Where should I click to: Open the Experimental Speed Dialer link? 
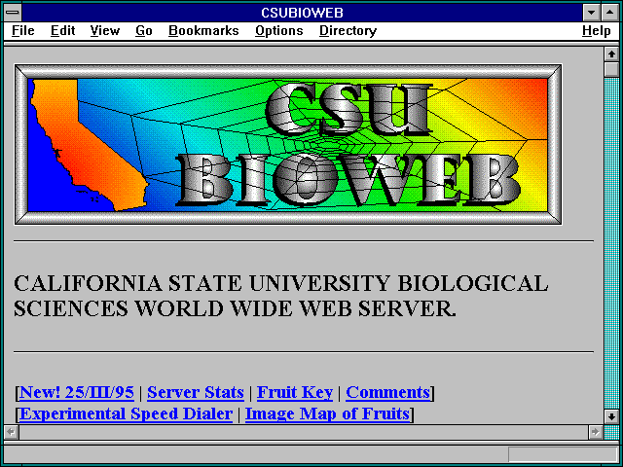point(126,413)
